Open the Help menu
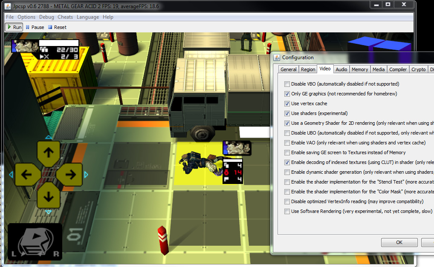Image resolution: width=434 pixels, height=267 pixels. pyautogui.click(x=108, y=17)
